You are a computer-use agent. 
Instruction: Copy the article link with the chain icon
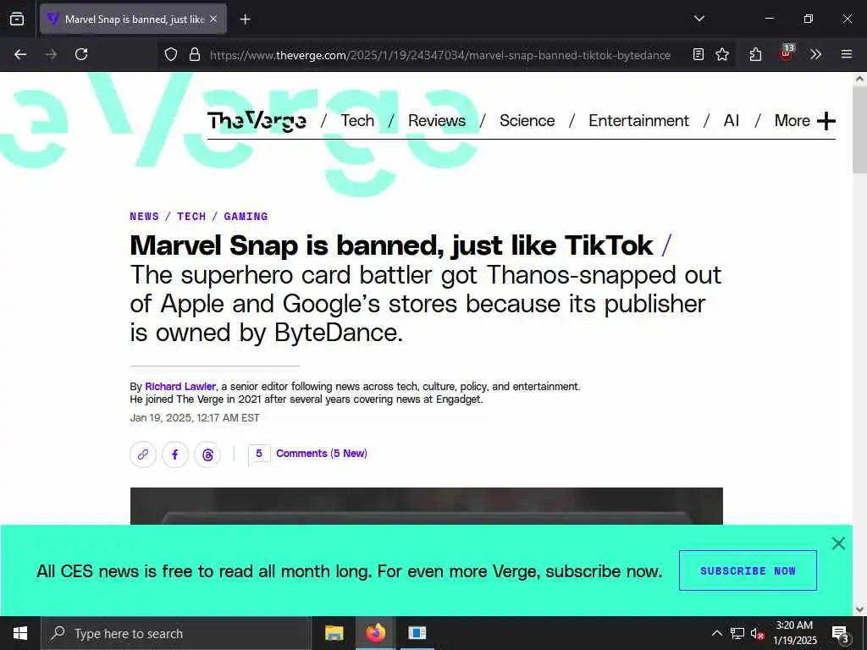tap(142, 454)
